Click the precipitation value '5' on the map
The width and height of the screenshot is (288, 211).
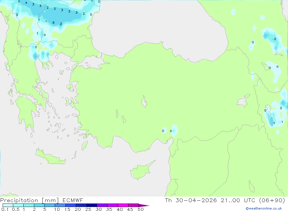pyautogui.click(x=54, y=22)
